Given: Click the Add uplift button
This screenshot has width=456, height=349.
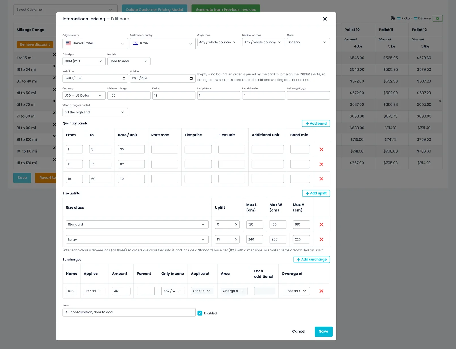Looking at the screenshot, I should [x=316, y=193].
